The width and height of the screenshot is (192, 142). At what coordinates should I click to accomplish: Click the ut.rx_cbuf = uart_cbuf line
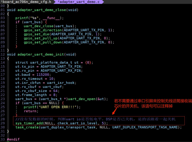click(x=39, y=87)
